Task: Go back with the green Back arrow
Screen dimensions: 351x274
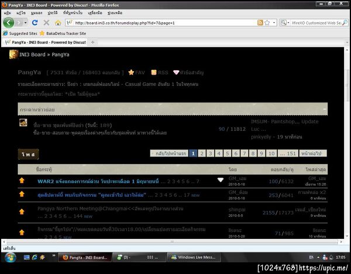Action: (x=9, y=23)
